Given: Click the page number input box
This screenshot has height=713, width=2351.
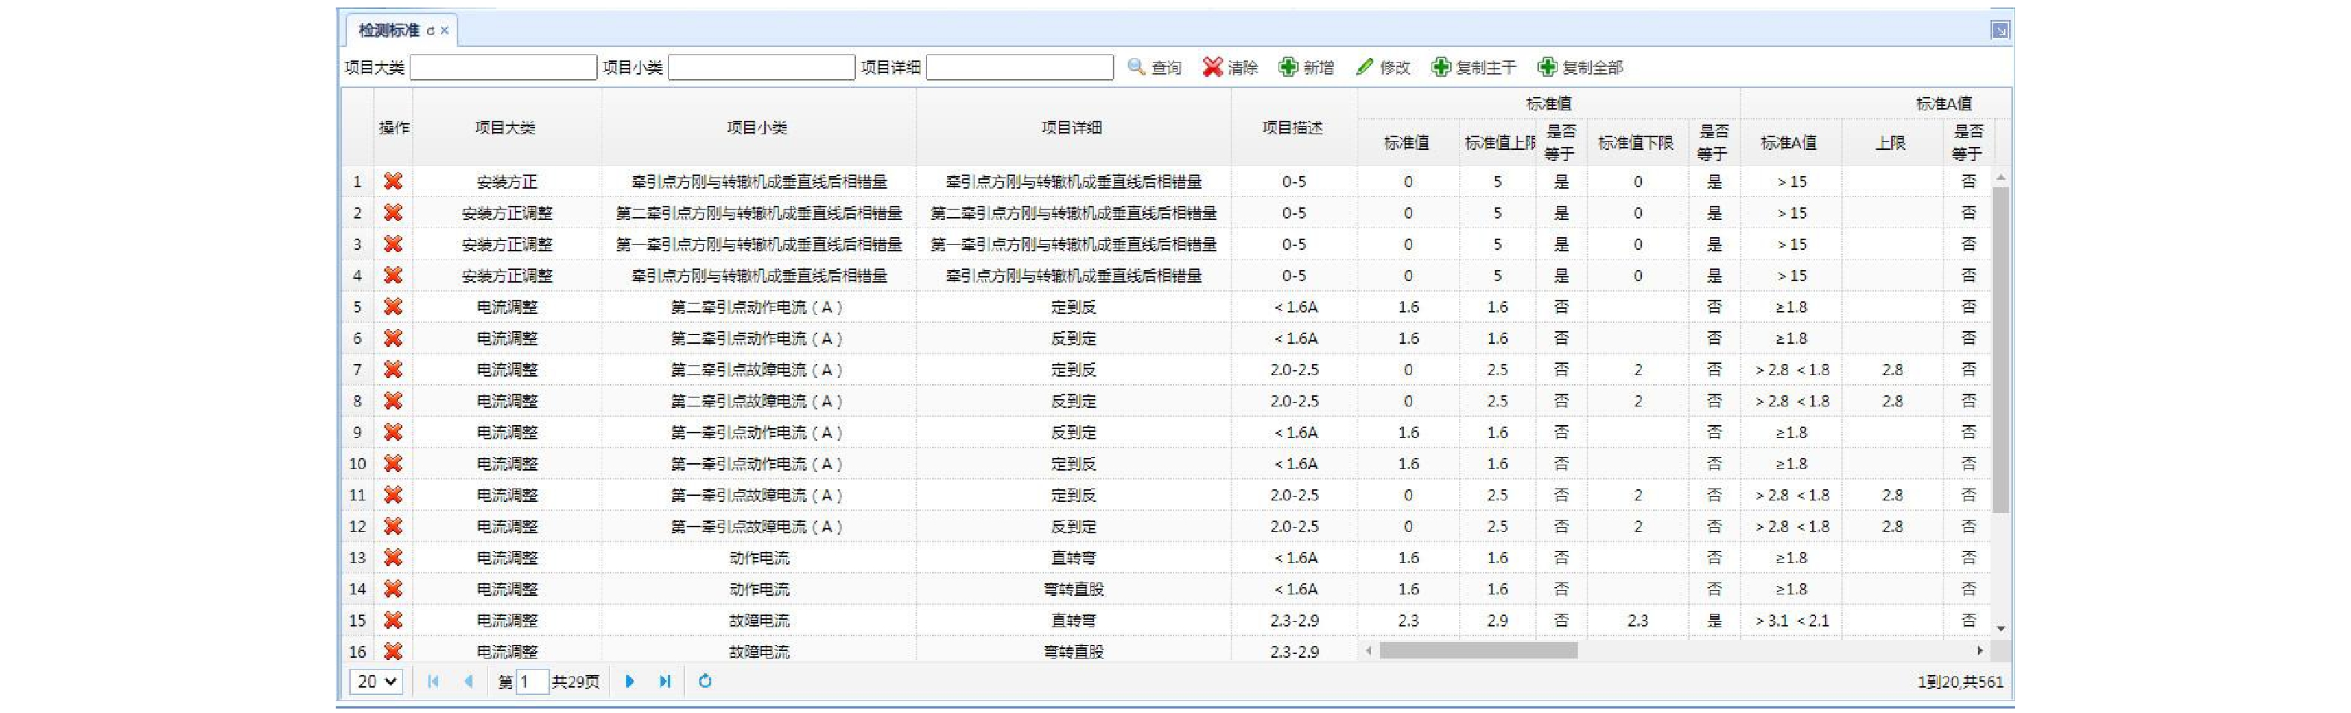Looking at the screenshot, I should tap(531, 681).
